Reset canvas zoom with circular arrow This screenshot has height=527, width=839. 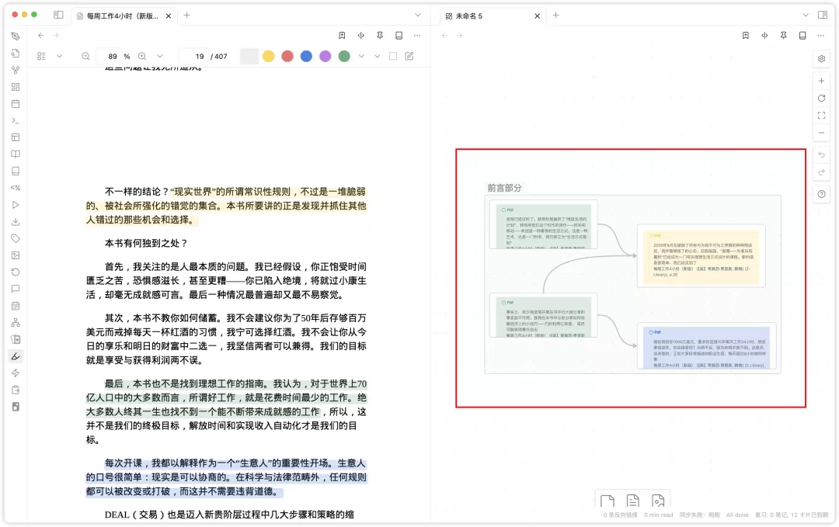821,99
